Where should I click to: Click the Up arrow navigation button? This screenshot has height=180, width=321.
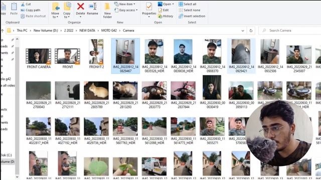pyautogui.click(x=3, y=30)
